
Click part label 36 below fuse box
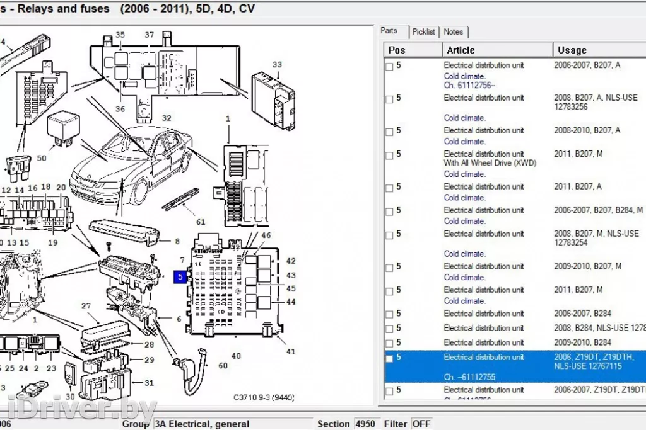(120, 109)
